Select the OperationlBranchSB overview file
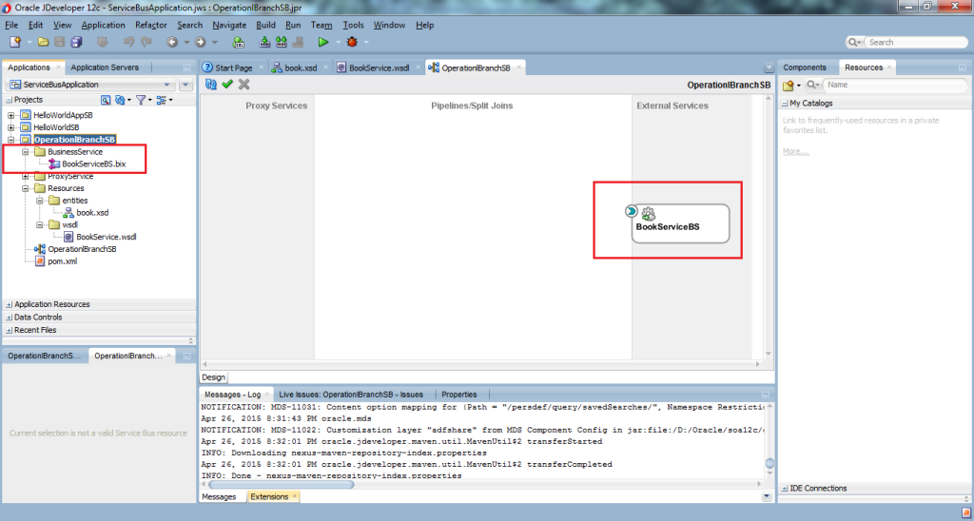The height and width of the screenshot is (521, 974). tap(82, 249)
